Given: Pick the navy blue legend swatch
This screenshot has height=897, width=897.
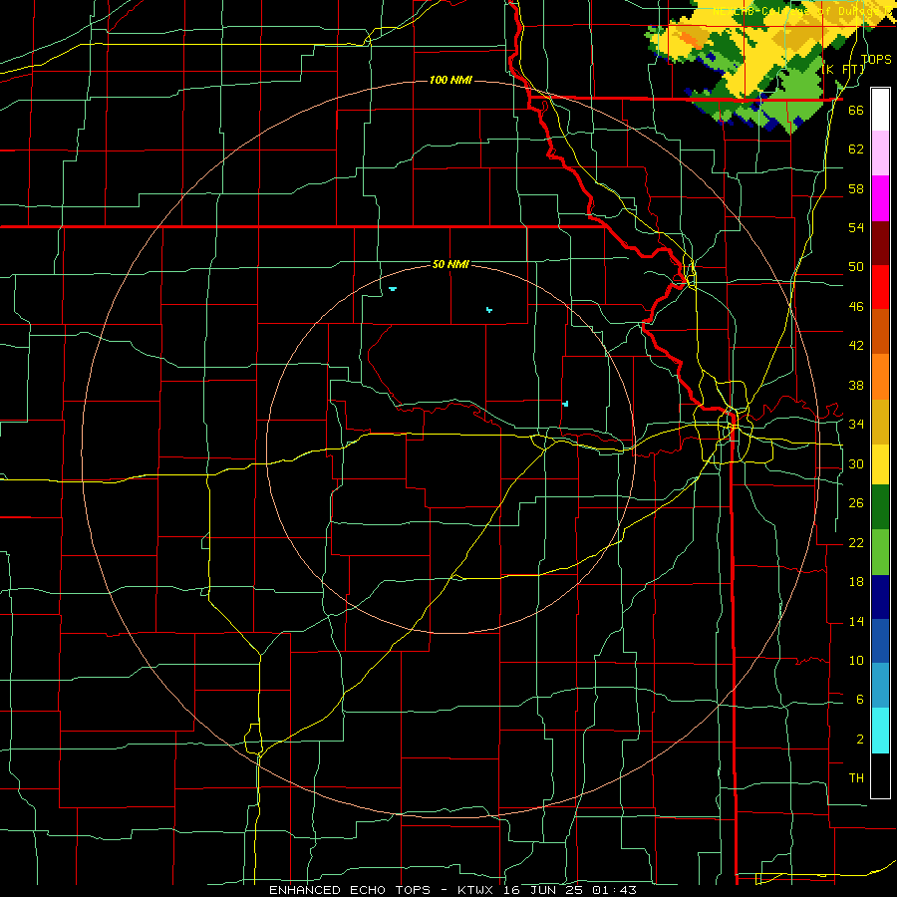Looking at the screenshot, I should point(880,597).
